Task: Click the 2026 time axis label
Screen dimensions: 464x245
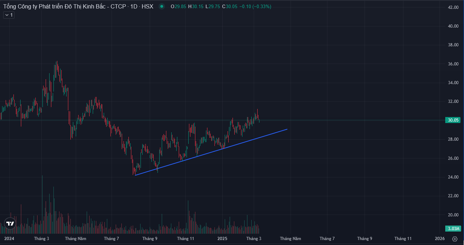Action: 440,239
